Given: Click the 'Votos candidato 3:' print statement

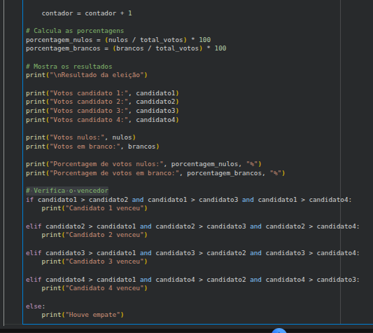Looking at the screenshot, I should point(102,111).
